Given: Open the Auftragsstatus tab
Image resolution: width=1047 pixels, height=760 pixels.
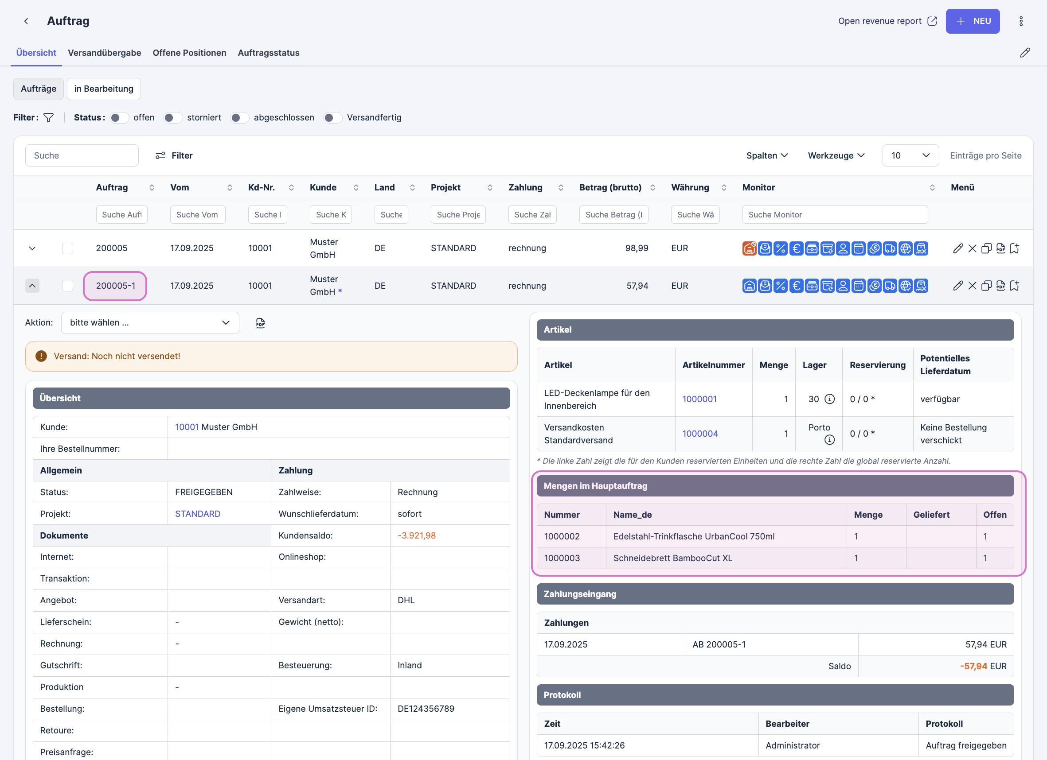Looking at the screenshot, I should click(x=268, y=53).
